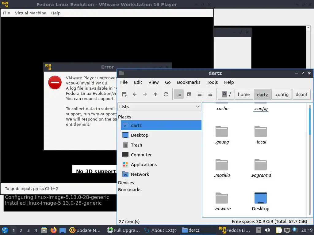Switch to detailed list view mode

coord(210,94)
